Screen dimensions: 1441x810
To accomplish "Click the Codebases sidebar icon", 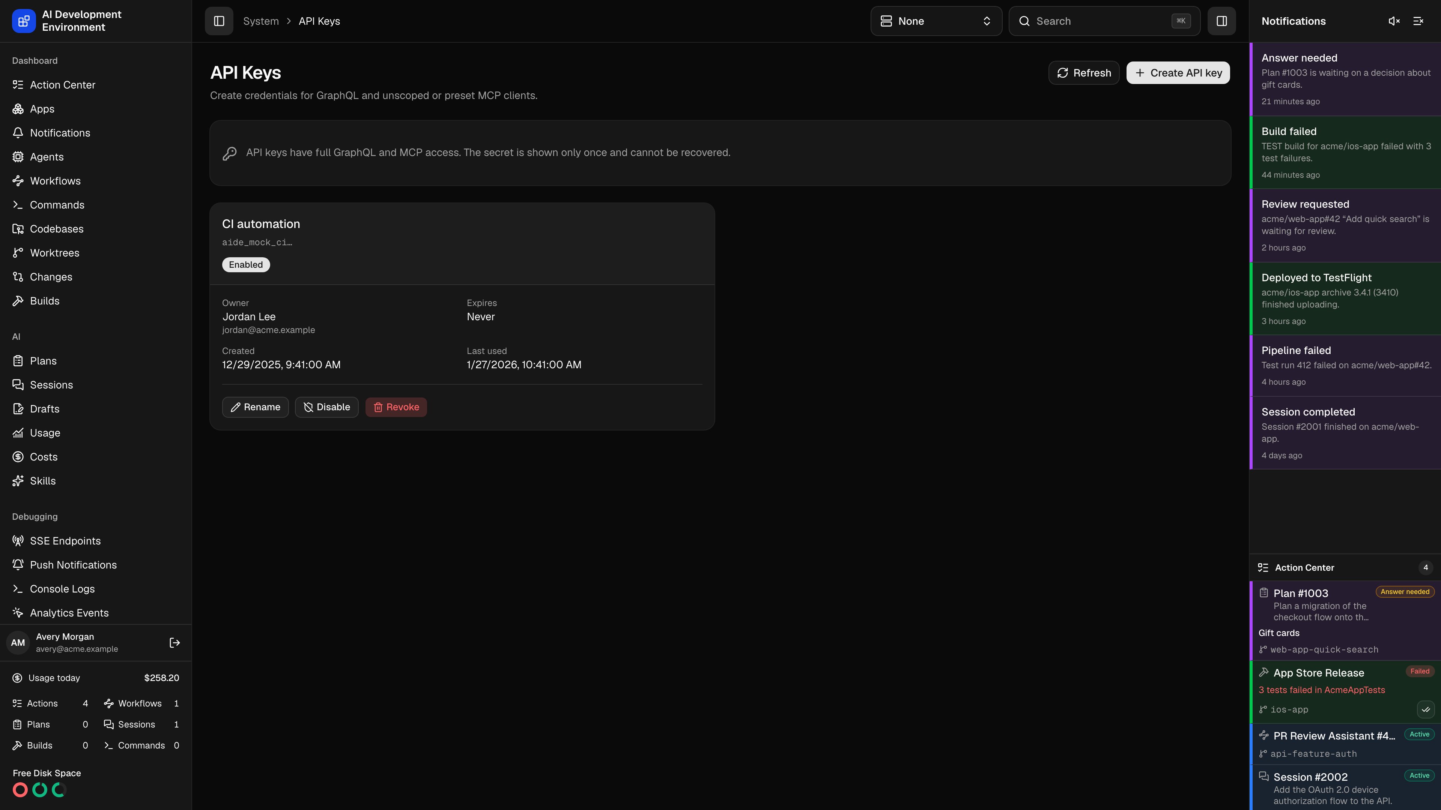I will (18, 229).
